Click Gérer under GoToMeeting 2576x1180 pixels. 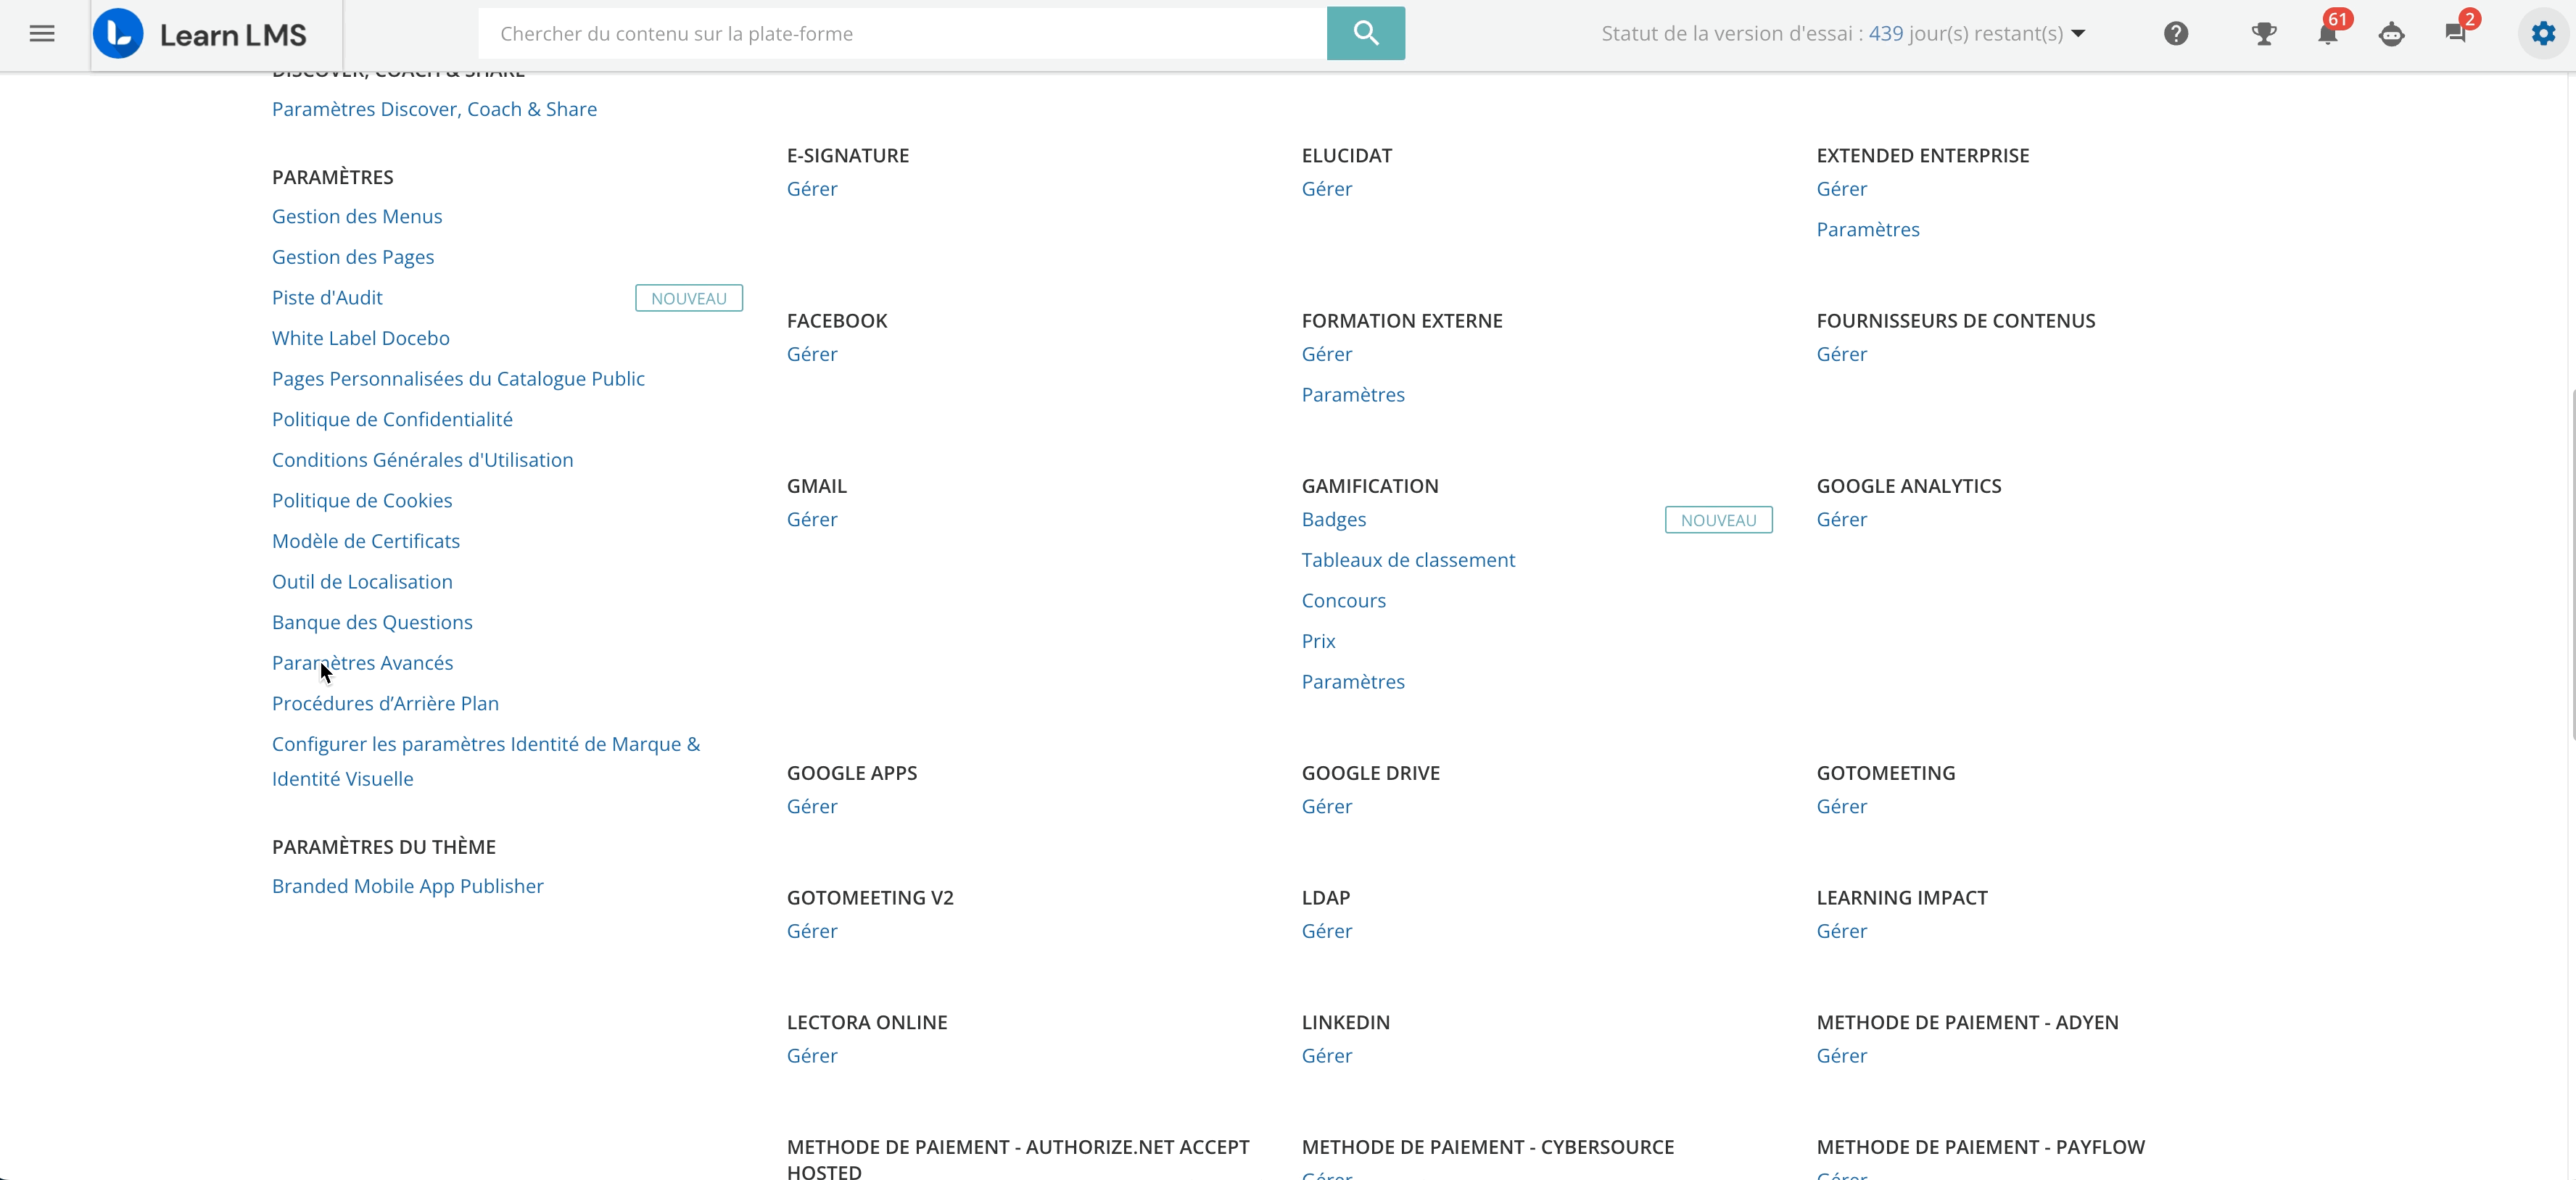[1842, 807]
